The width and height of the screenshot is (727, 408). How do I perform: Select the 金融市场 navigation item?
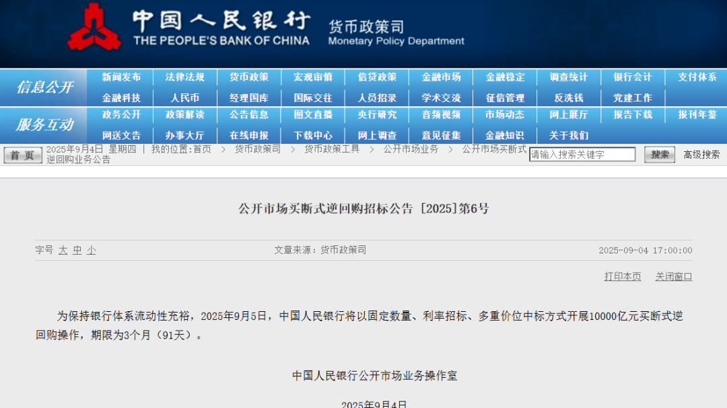pos(441,77)
